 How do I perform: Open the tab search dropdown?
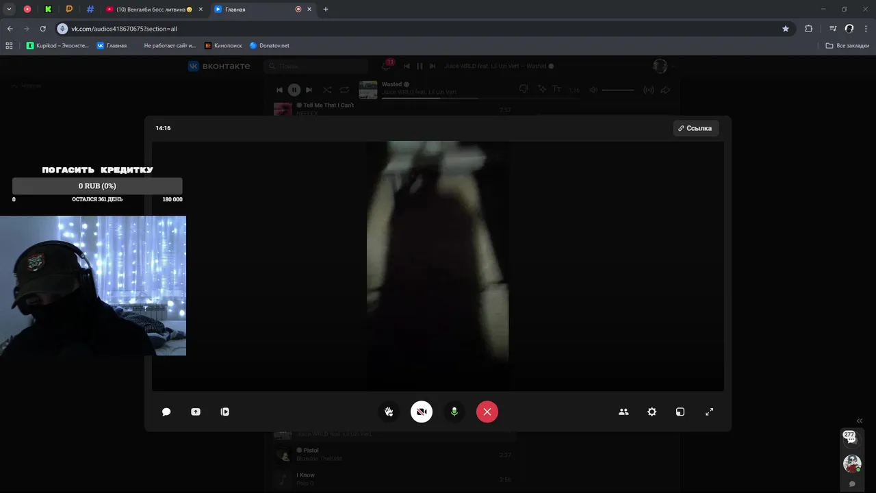coord(10,9)
